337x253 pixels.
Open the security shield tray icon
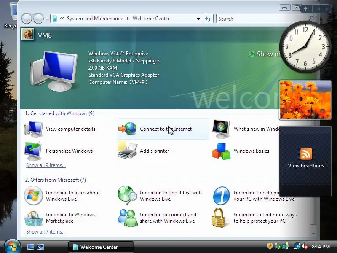[x=270, y=246]
